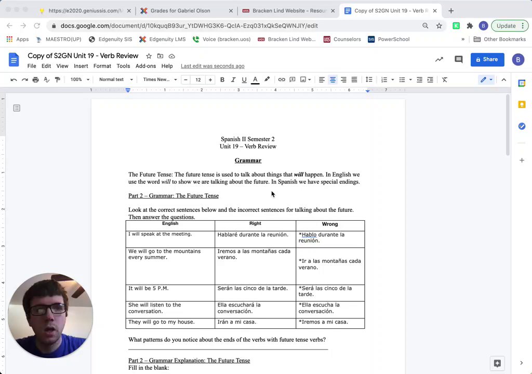532x374 pixels.
Task: Open the insert image dropdown
Action: [x=305, y=80]
